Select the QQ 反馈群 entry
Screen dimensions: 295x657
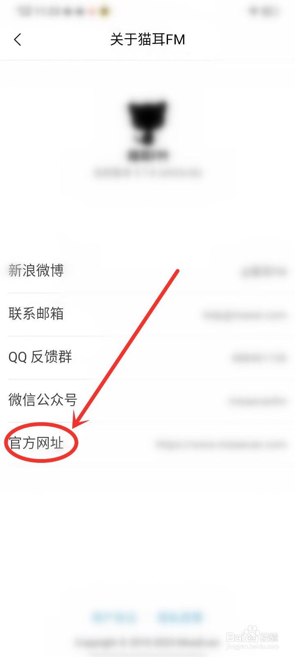coord(147,357)
